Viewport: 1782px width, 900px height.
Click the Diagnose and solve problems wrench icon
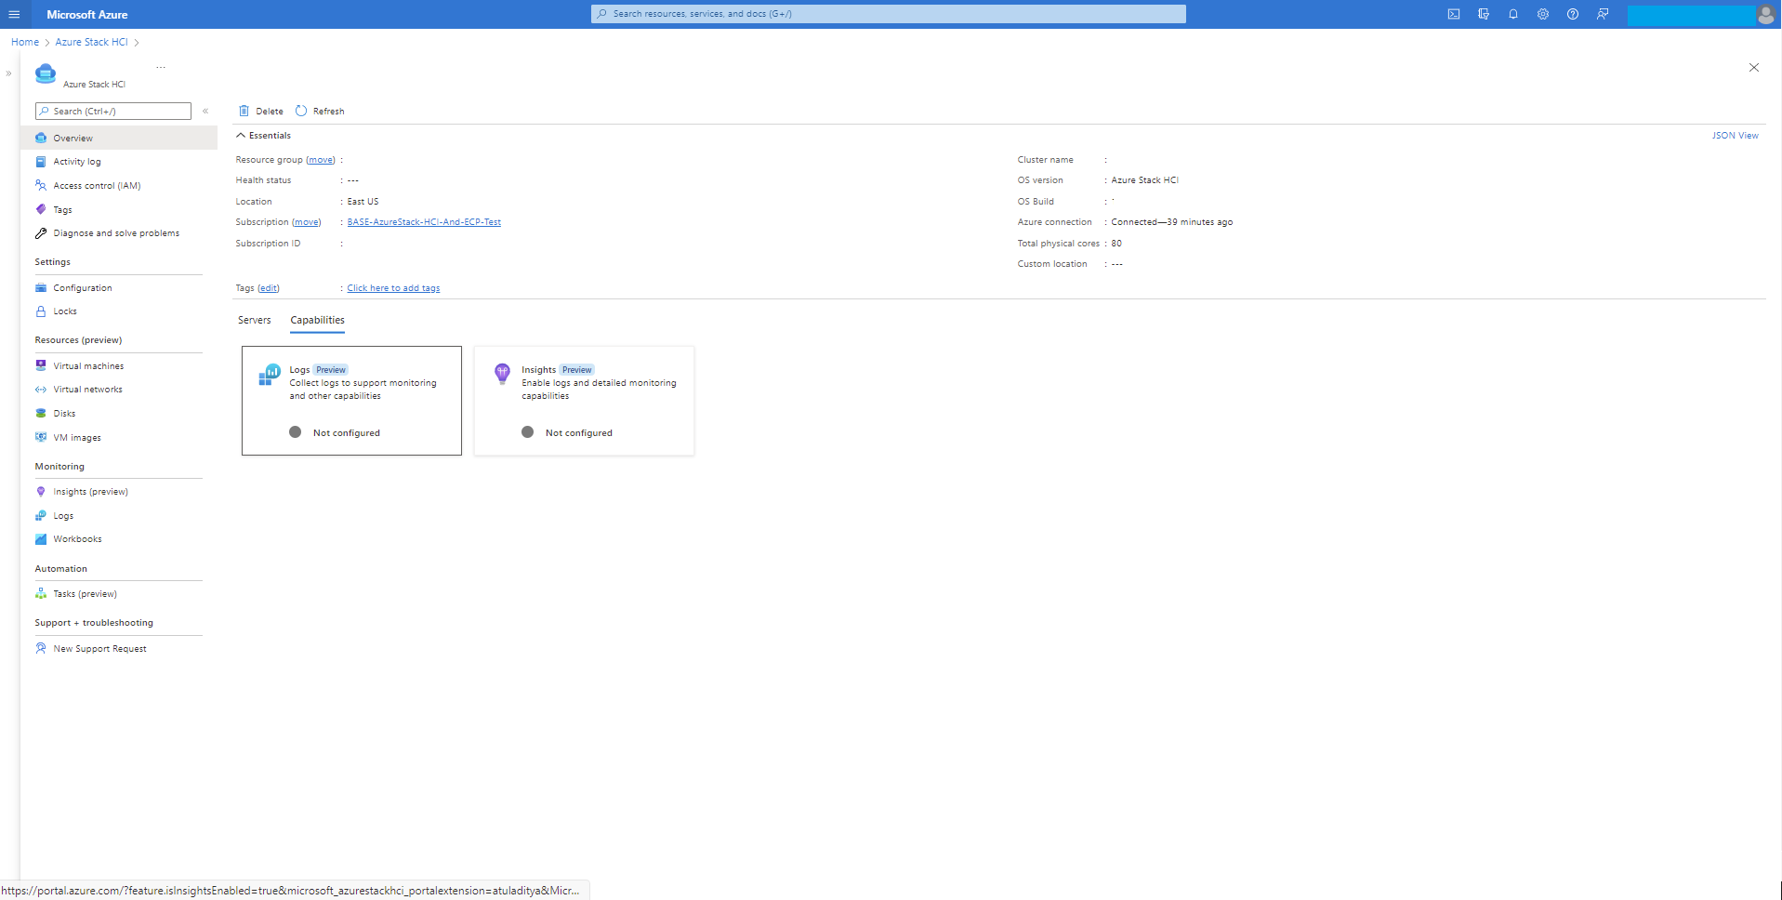[41, 233]
